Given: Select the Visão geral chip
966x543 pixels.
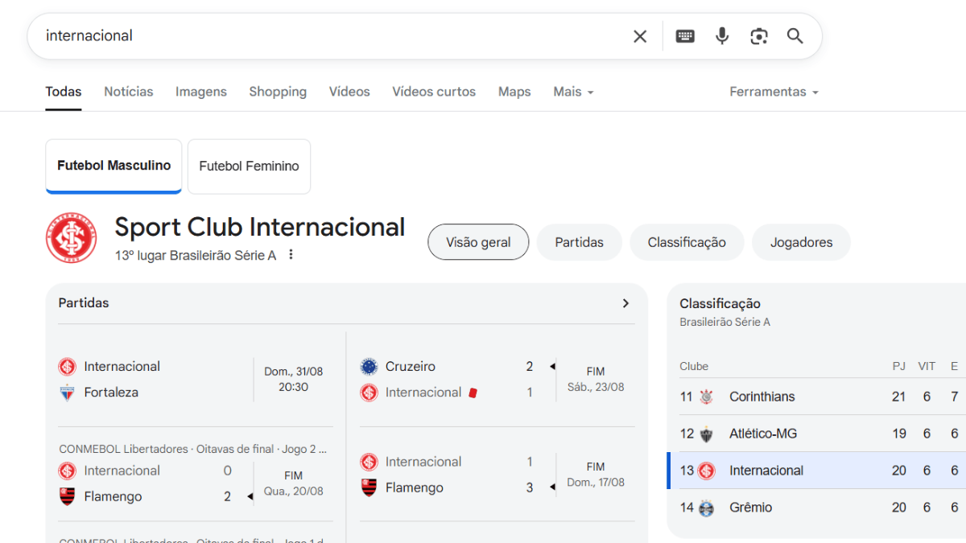Looking at the screenshot, I should tap(478, 242).
